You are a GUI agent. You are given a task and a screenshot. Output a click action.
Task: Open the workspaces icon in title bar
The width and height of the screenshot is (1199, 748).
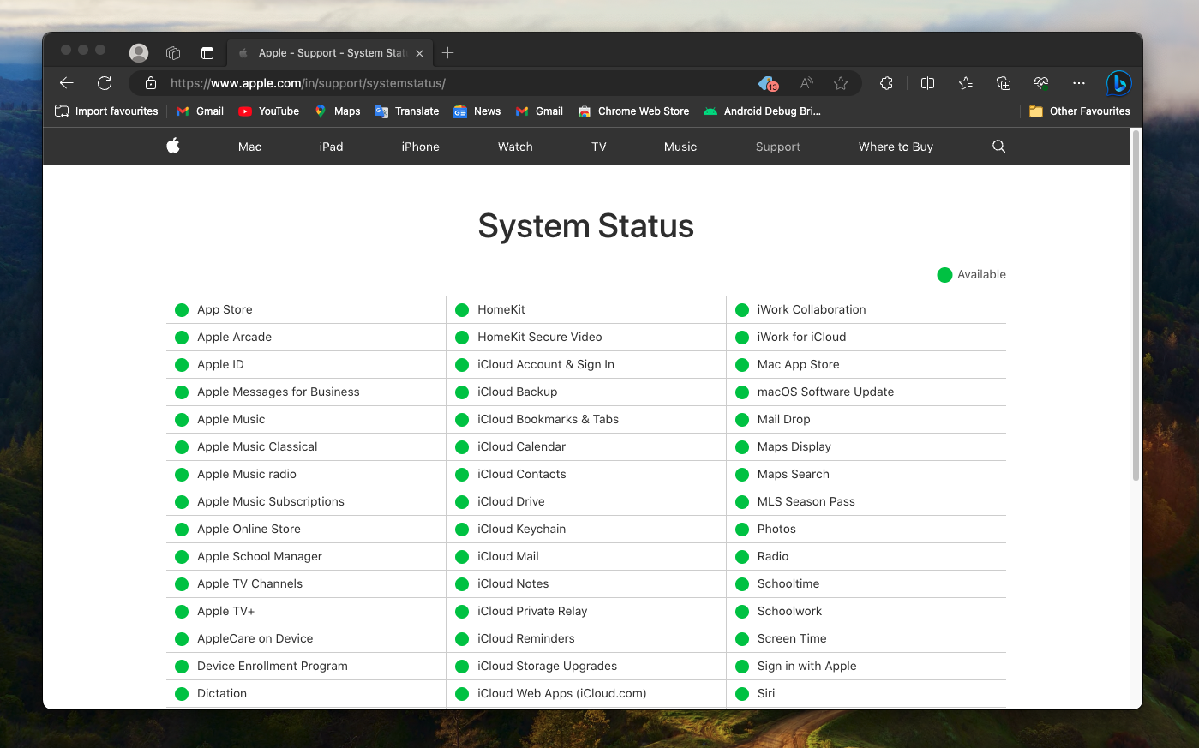pos(173,53)
